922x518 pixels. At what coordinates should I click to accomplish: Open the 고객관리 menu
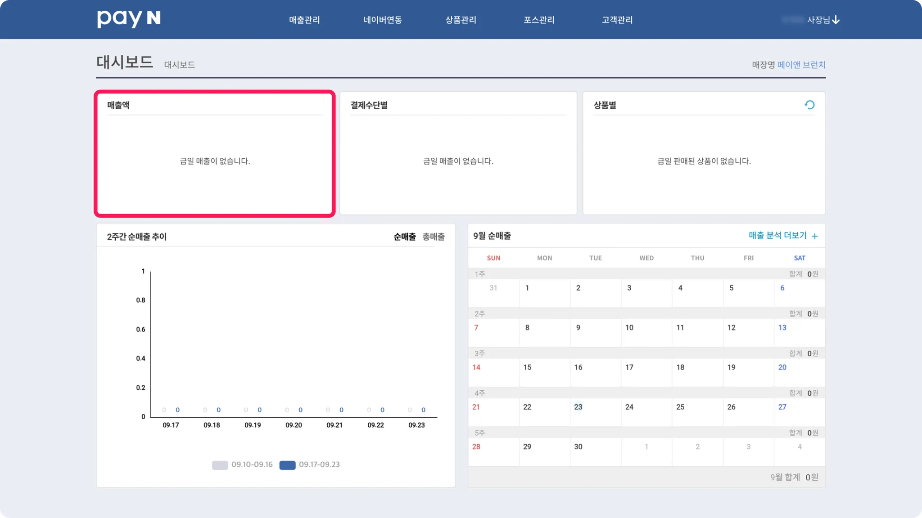tap(617, 20)
